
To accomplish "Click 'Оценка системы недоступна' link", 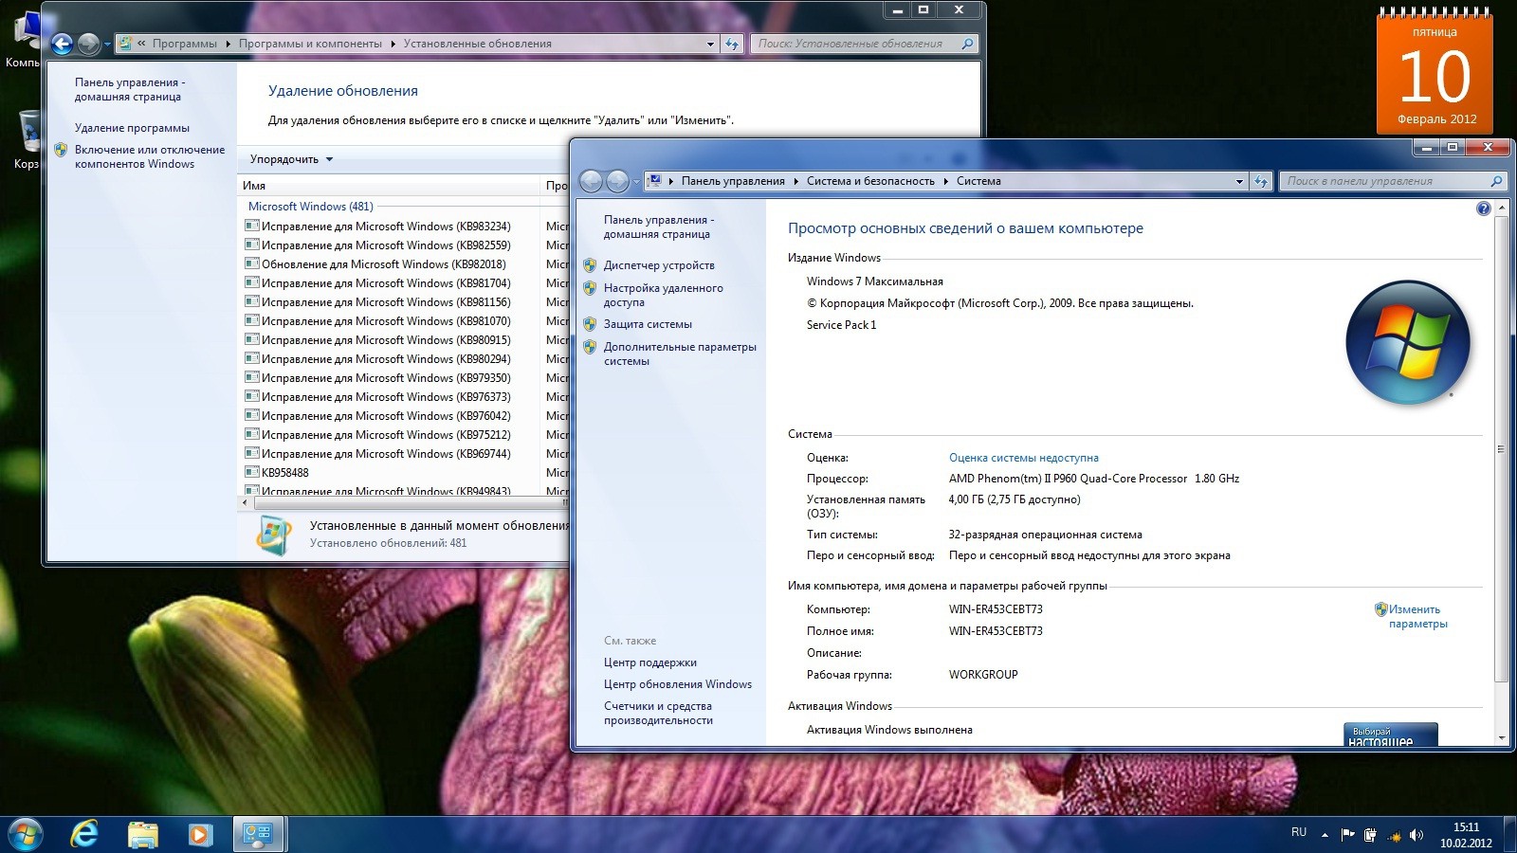I will (1024, 458).
